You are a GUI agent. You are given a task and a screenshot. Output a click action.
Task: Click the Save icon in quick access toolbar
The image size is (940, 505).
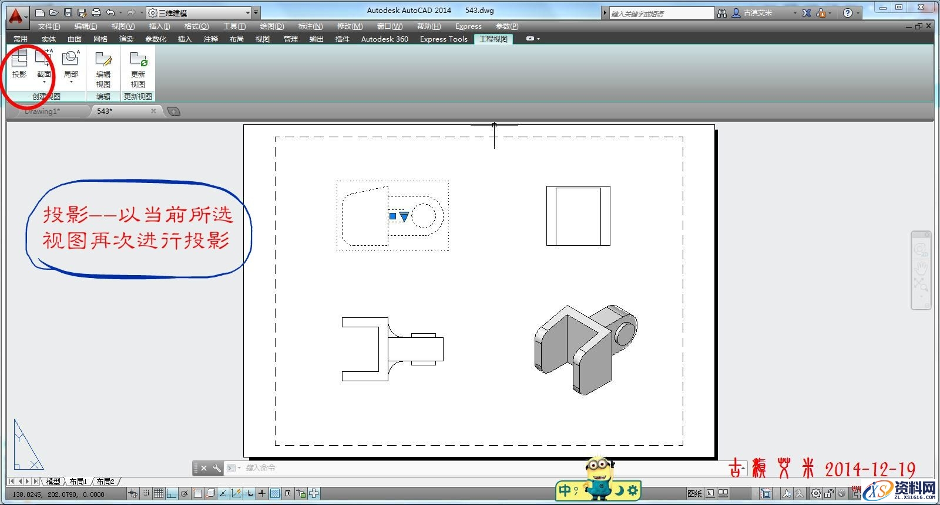point(68,12)
